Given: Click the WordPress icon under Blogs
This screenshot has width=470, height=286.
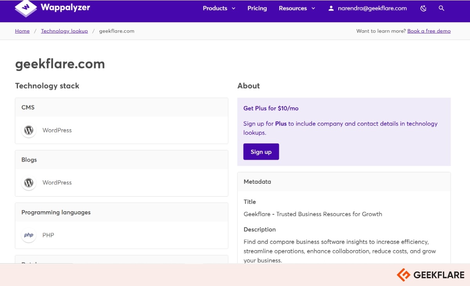Looking at the screenshot, I should pyautogui.click(x=29, y=182).
